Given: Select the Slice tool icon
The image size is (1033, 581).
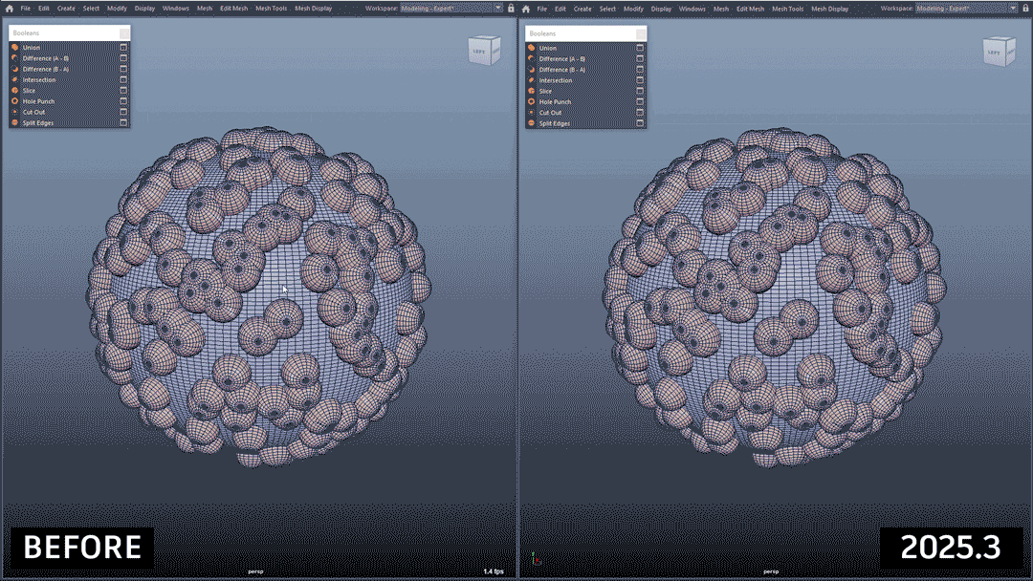Looking at the screenshot, I should pos(16,91).
